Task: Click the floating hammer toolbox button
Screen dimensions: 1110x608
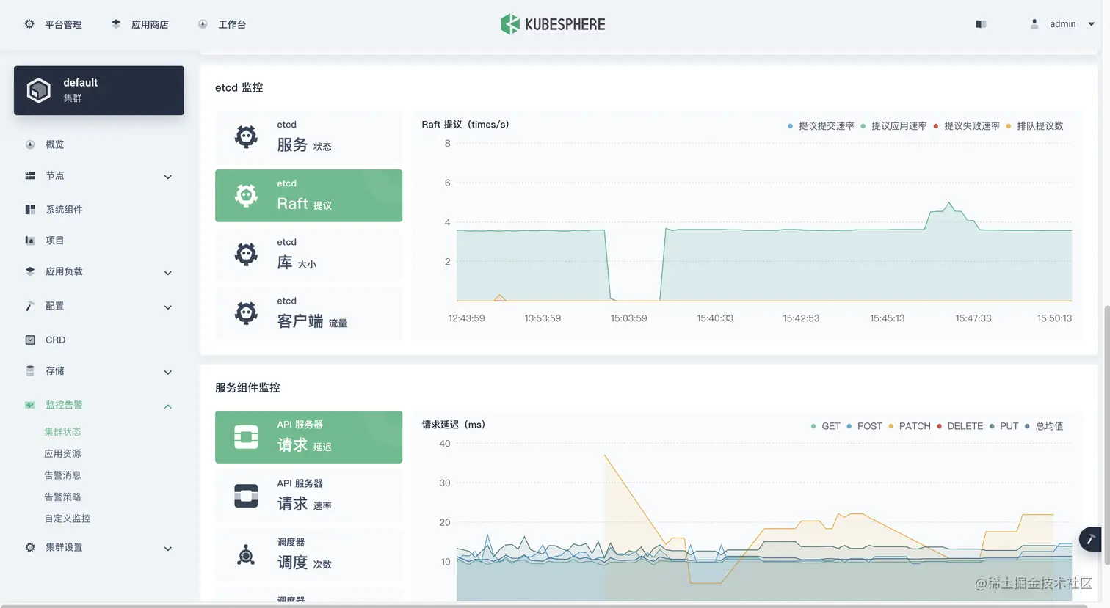Action: point(1091,539)
